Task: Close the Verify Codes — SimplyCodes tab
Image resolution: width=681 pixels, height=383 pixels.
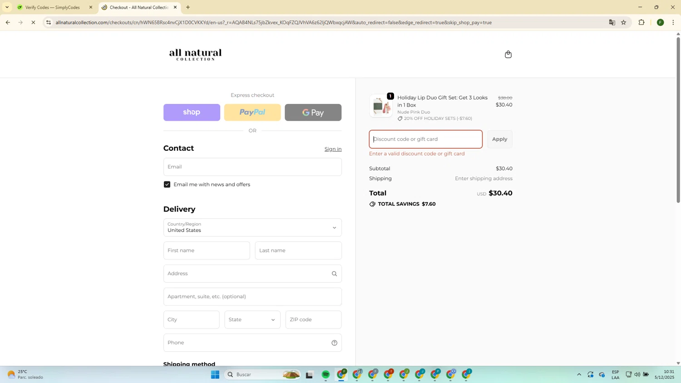Action: [91, 7]
